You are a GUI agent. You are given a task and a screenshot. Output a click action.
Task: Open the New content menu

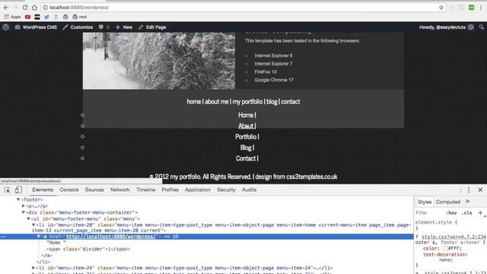tap(124, 27)
